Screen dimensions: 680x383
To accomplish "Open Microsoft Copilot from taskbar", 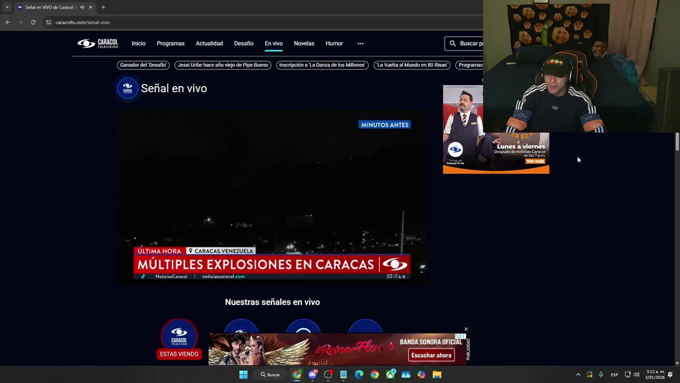I will (421, 374).
